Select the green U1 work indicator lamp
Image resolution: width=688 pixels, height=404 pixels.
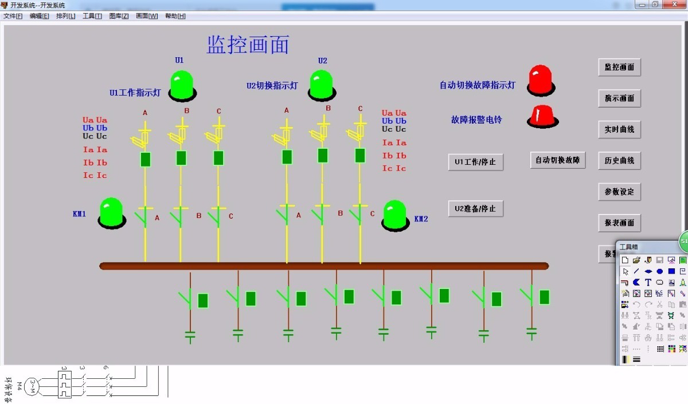coord(183,86)
